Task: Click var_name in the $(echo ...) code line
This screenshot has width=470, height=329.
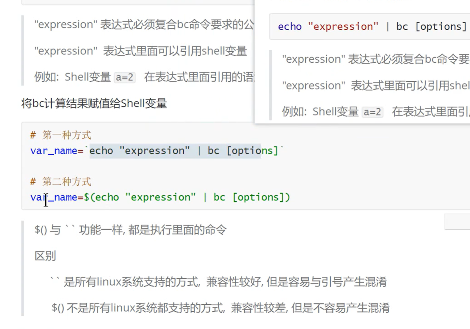Action: coord(54,197)
